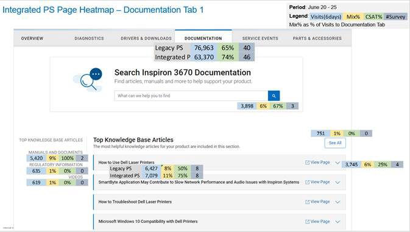This screenshot has height=232, width=410.
Task: Click the external-link icon on Troubleshoot Laser Printers row
Action: pos(307,202)
